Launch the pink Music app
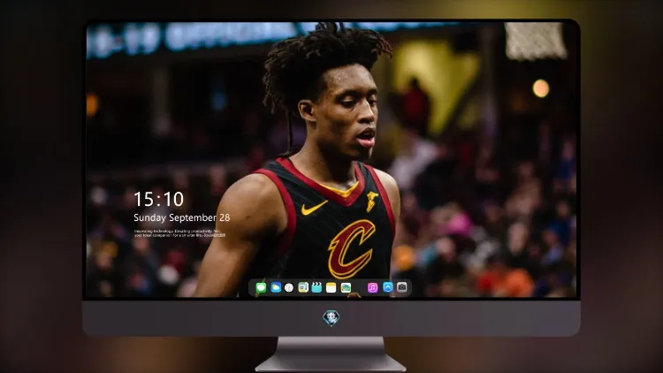The width and height of the screenshot is (663, 373). coord(372,287)
